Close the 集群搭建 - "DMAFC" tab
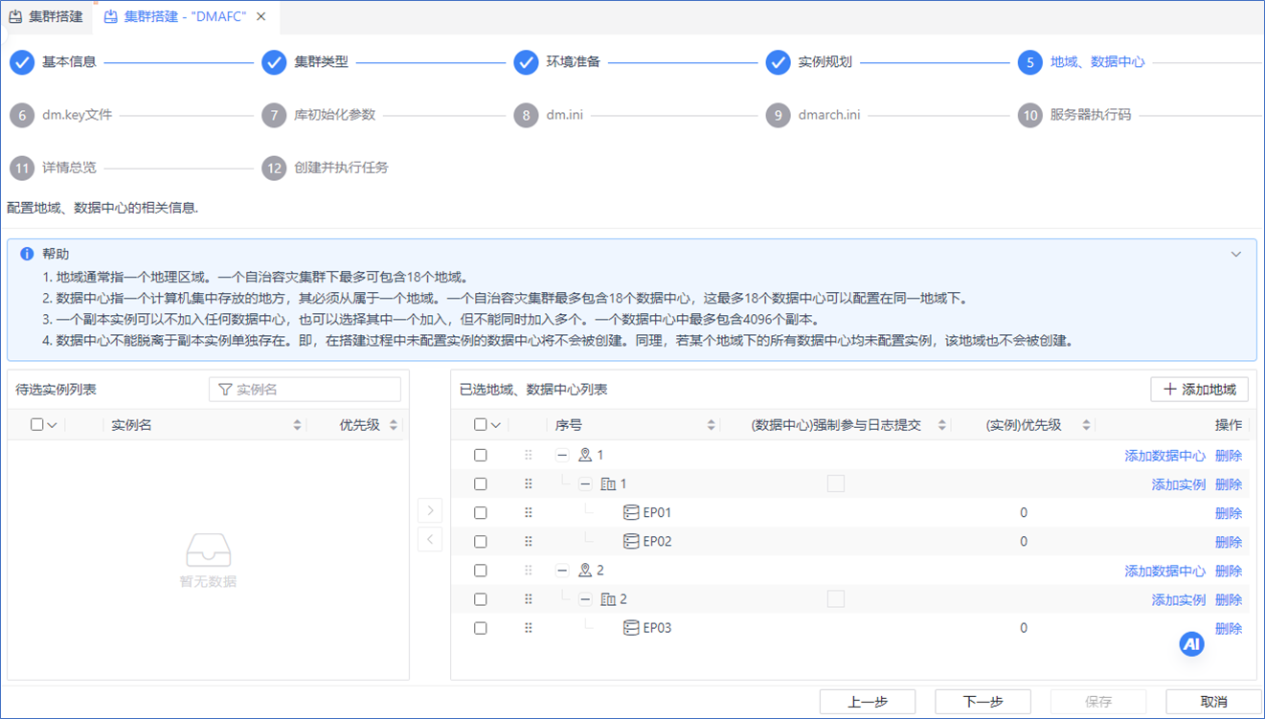This screenshot has width=1265, height=719. click(x=261, y=16)
